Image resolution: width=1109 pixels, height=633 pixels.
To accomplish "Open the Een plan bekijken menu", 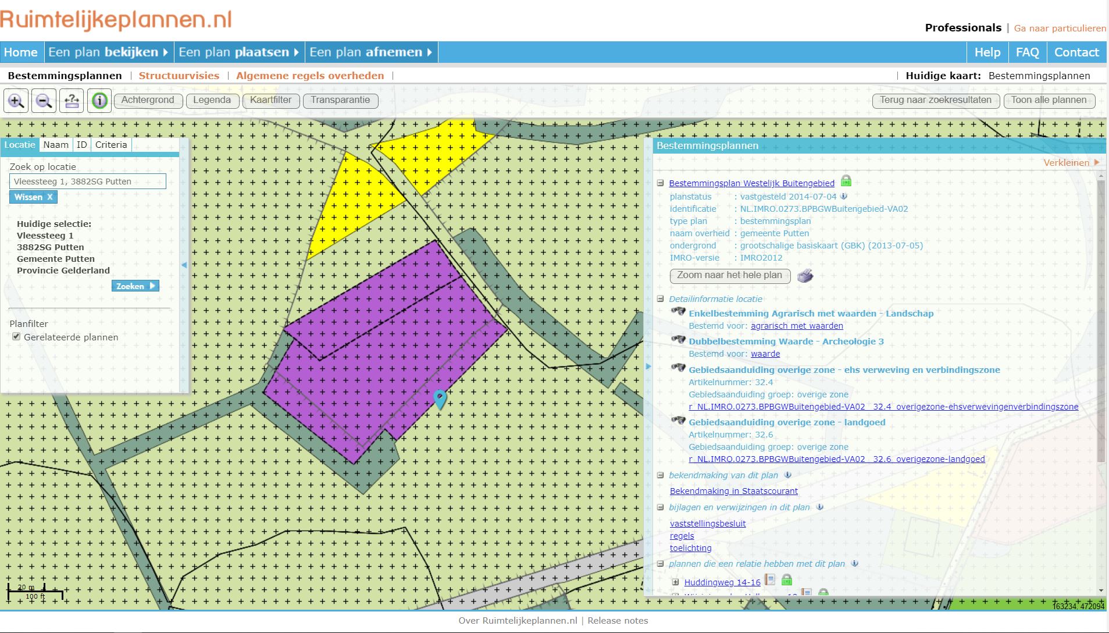I will point(107,52).
